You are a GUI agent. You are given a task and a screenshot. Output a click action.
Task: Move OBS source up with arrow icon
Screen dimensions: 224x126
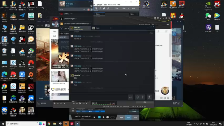83,103
